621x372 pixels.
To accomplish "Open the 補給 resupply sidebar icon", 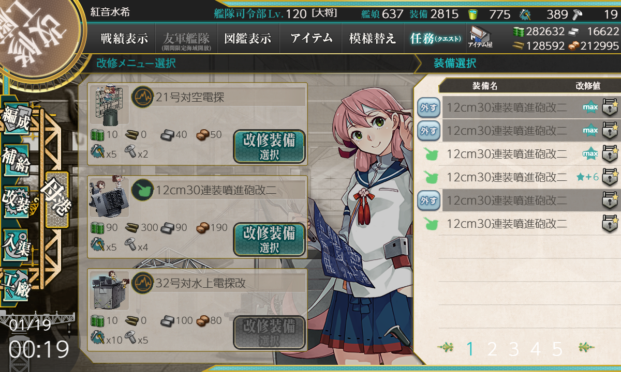I will pyautogui.click(x=17, y=161).
